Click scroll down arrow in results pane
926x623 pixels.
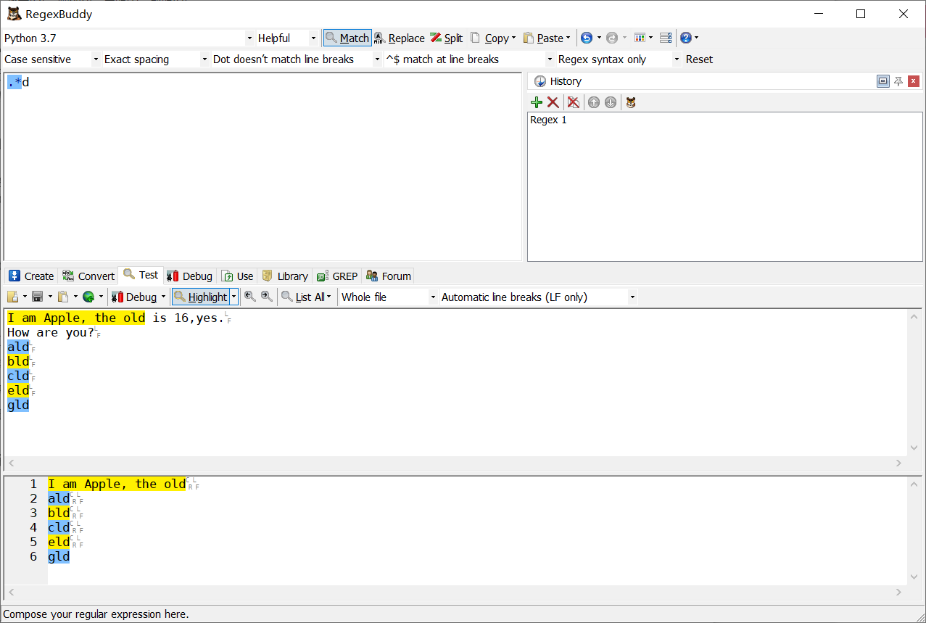pyautogui.click(x=914, y=577)
